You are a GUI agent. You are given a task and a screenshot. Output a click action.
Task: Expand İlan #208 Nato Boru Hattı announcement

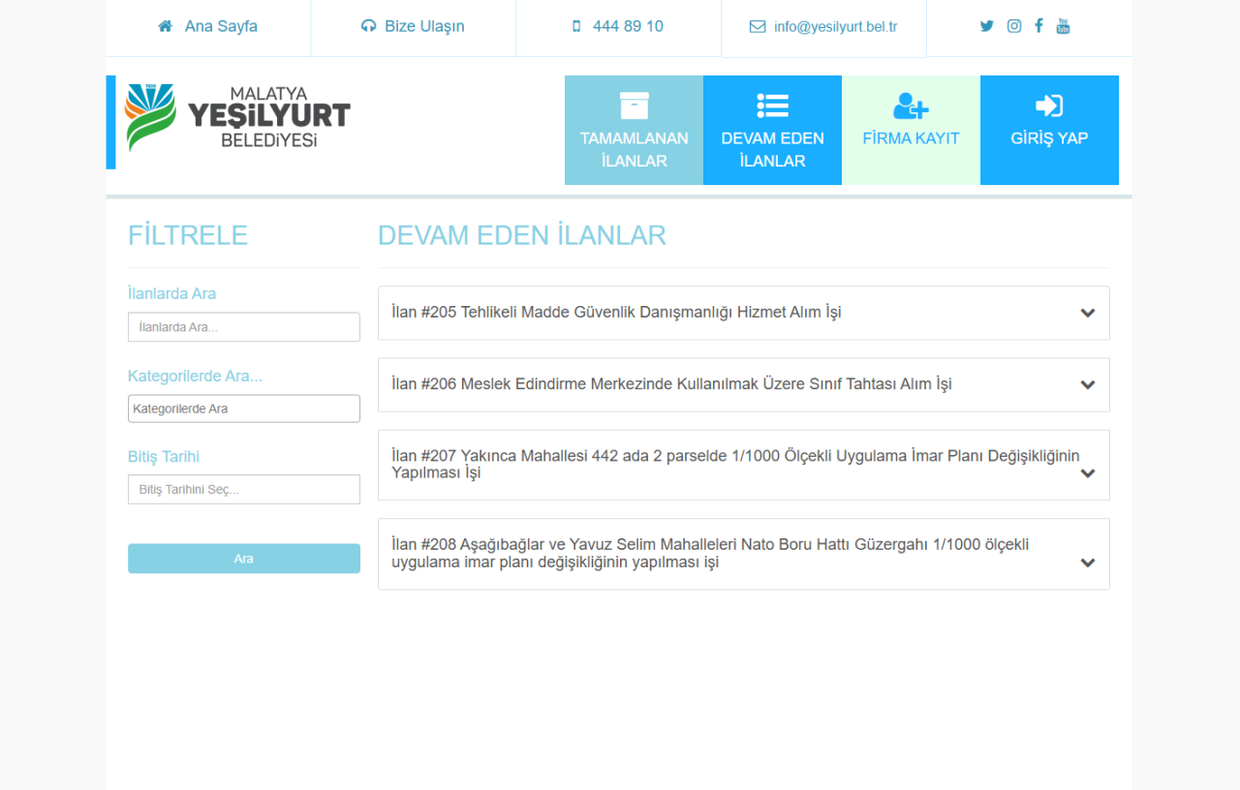point(743,554)
